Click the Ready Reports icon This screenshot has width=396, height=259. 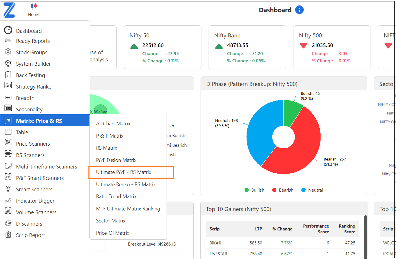pyautogui.click(x=8, y=40)
